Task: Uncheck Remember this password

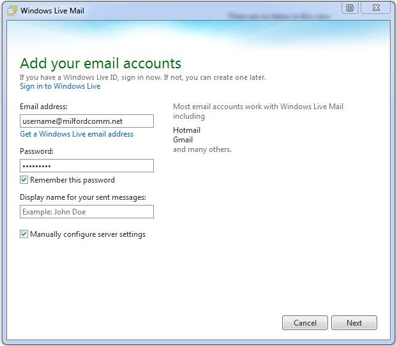Action: 24,180
